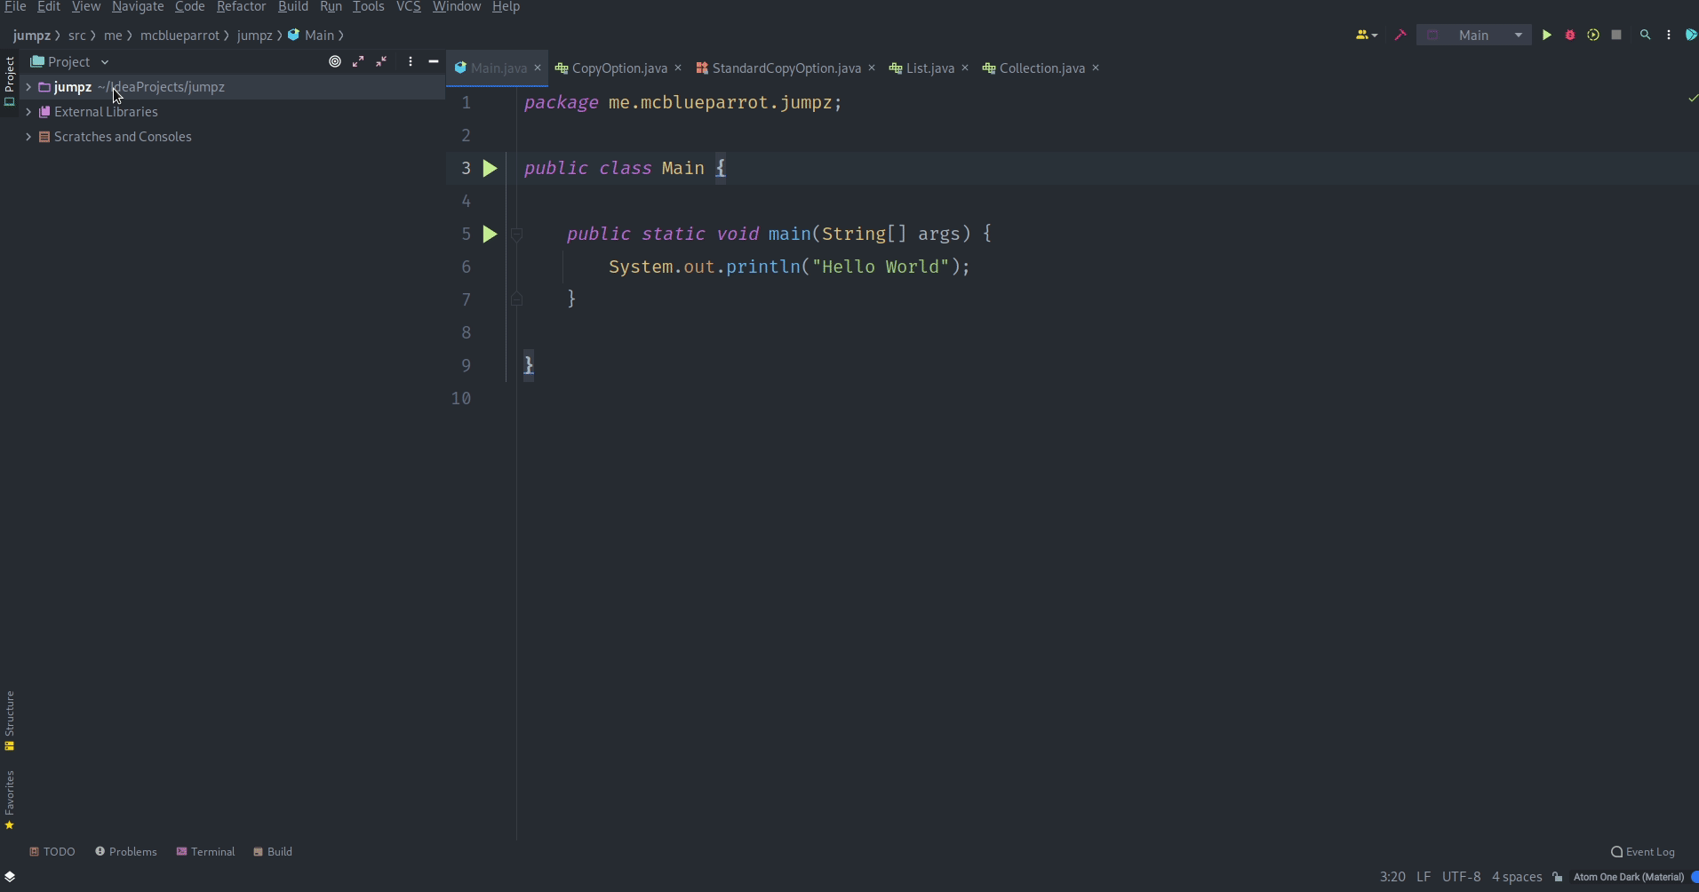Select opened file target icon in Project panel
This screenshot has width=1699, height=892.
335,61
